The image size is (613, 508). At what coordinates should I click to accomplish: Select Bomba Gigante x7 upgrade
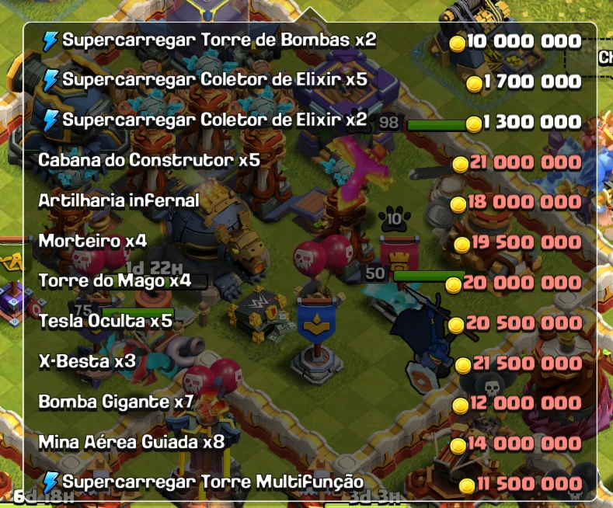tap(311, 402)
